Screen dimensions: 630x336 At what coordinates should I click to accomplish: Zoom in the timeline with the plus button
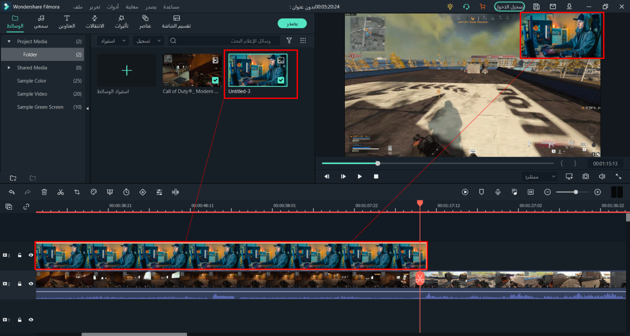(598, 192)
